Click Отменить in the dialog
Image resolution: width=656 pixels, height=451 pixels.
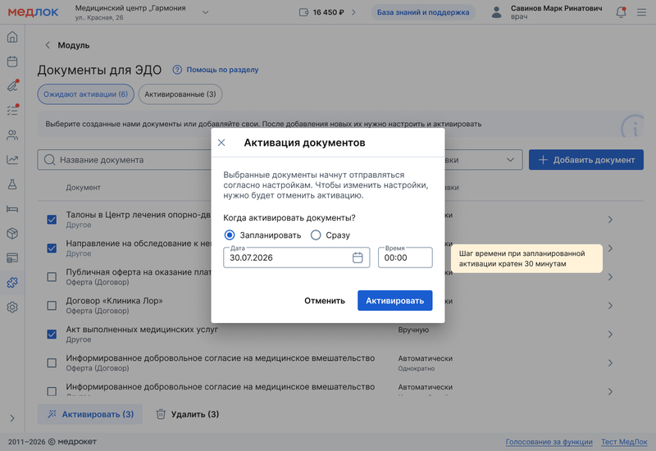tap(325, 300)
